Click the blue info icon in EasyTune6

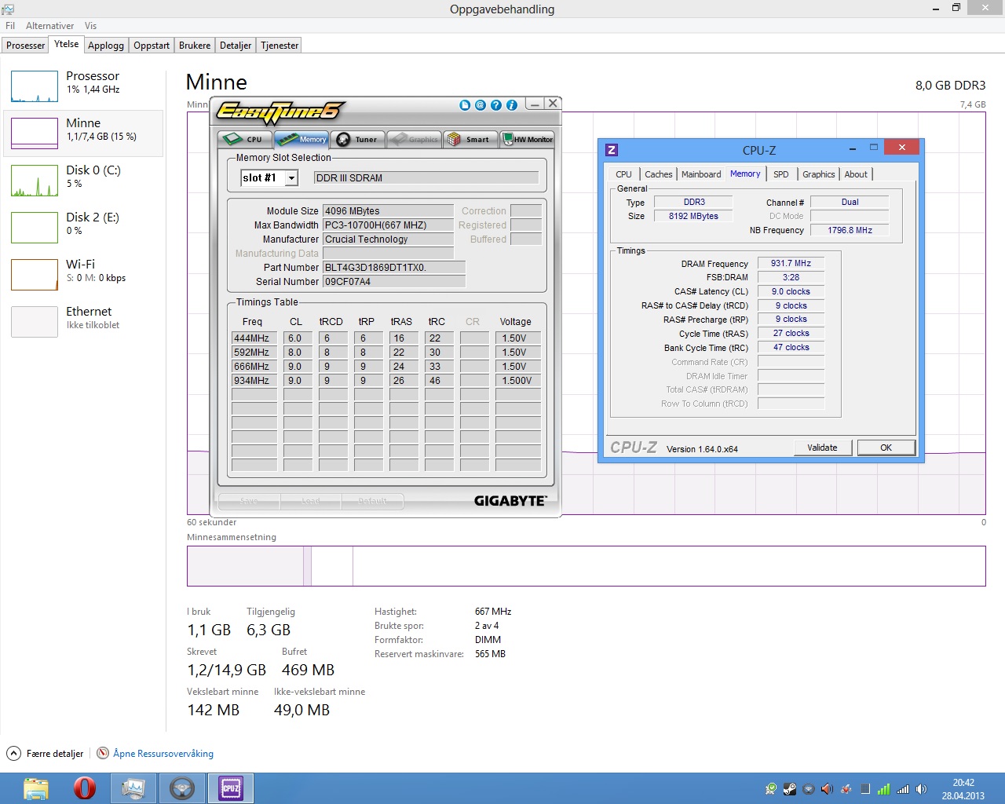pyautogui.click(x=512, y=104)
